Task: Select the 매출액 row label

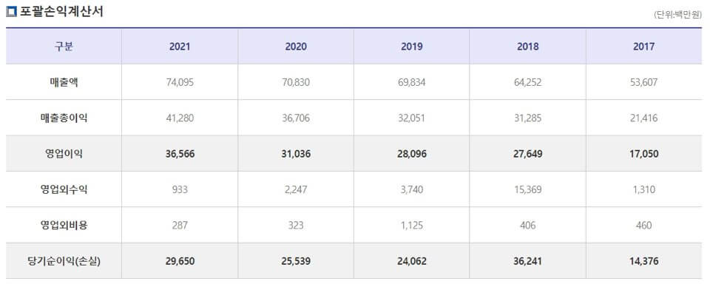Action: [x=64, y=82]
